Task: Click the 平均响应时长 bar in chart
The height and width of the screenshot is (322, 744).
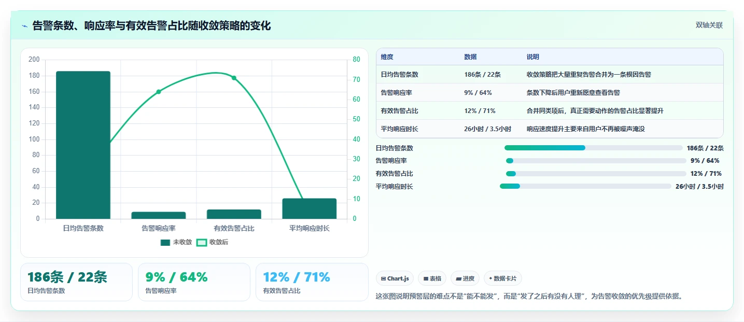Action: click(310, 208)
